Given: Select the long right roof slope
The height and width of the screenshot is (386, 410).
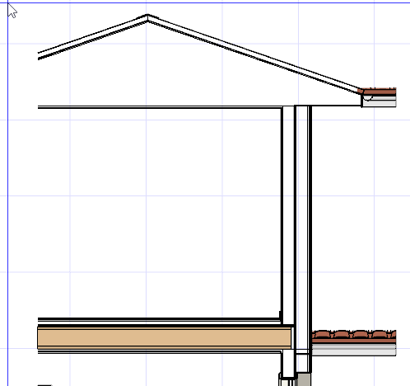Looking at the screenshot, I should [x=254, y=55].
